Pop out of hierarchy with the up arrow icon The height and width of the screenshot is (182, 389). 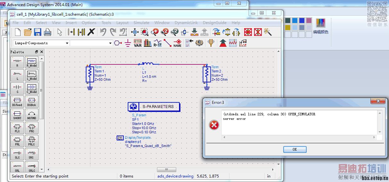204,32
